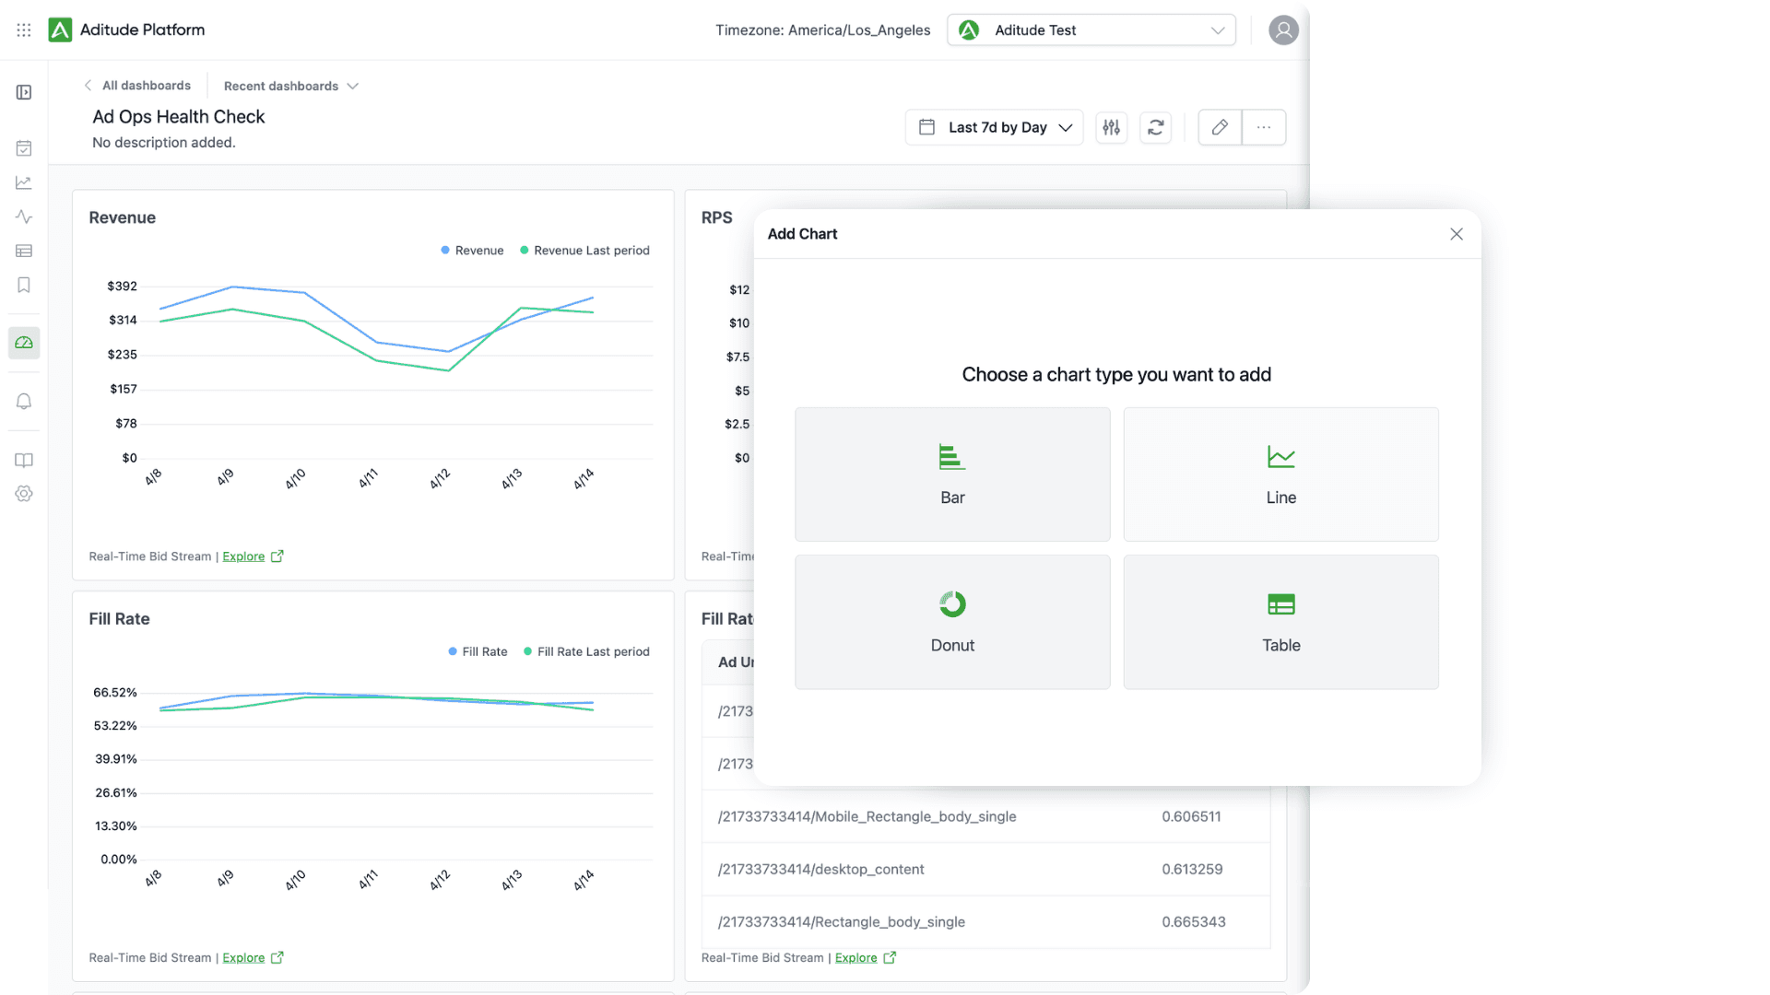Click the pencil edit dashboard icon
The height and width of the screenshot is (995, 1770).
(x=1220, y=127)
